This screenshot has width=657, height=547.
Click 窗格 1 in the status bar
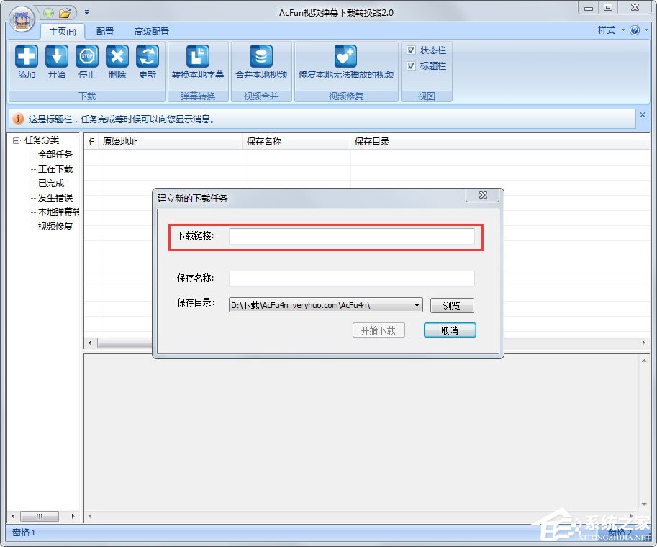pos(24,533)
